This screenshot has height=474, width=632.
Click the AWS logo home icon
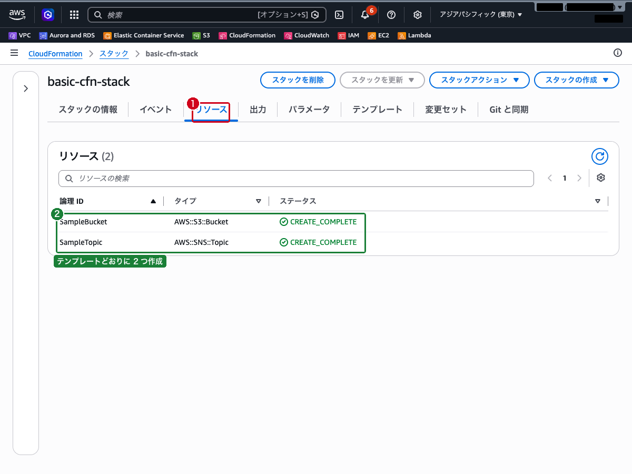coord(17,14)
